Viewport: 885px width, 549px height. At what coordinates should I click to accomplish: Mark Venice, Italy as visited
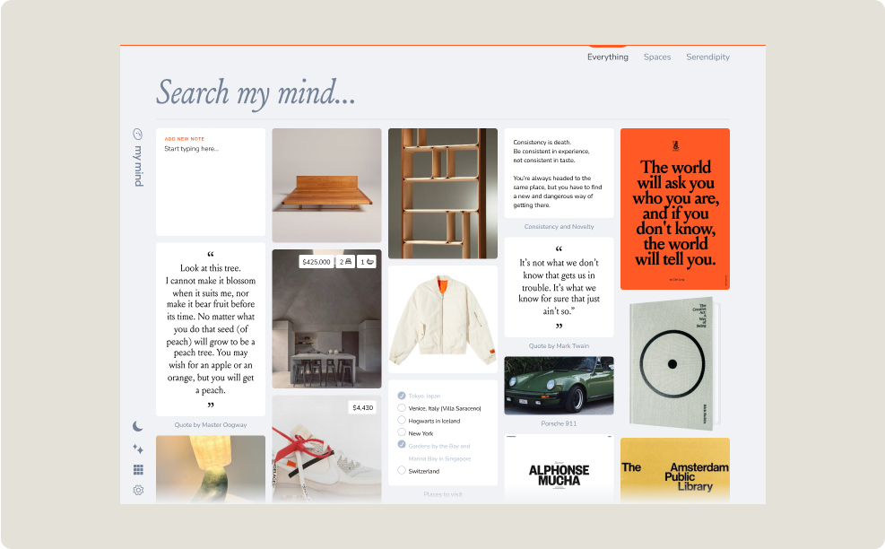click(402, 408)
